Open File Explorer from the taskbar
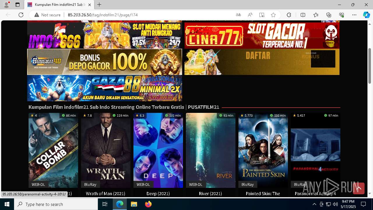 pos(134,204)
